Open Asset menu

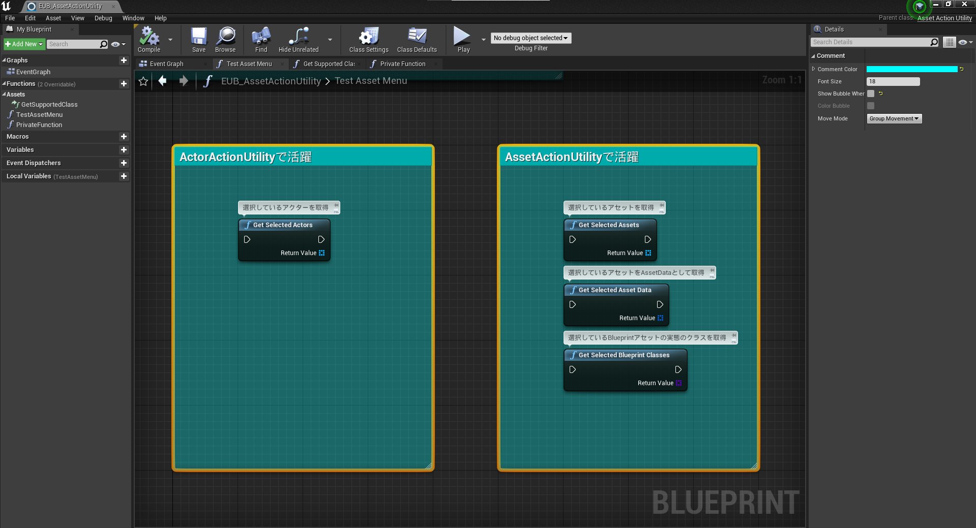point(53,18)
